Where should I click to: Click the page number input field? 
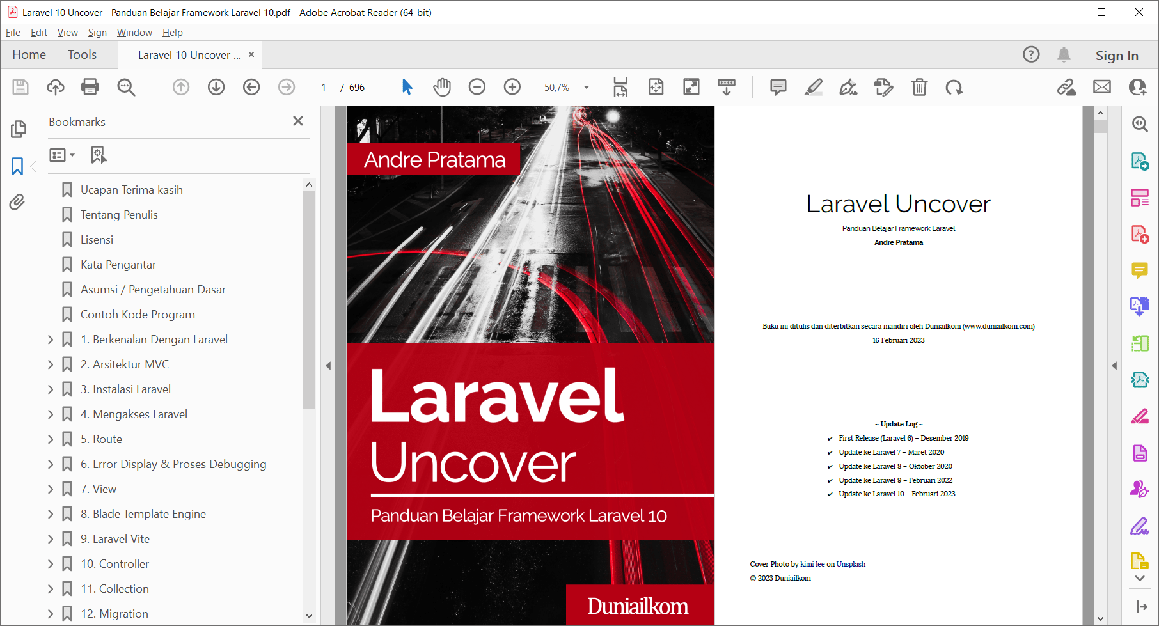pyautogui.click(x=324, y=88)
